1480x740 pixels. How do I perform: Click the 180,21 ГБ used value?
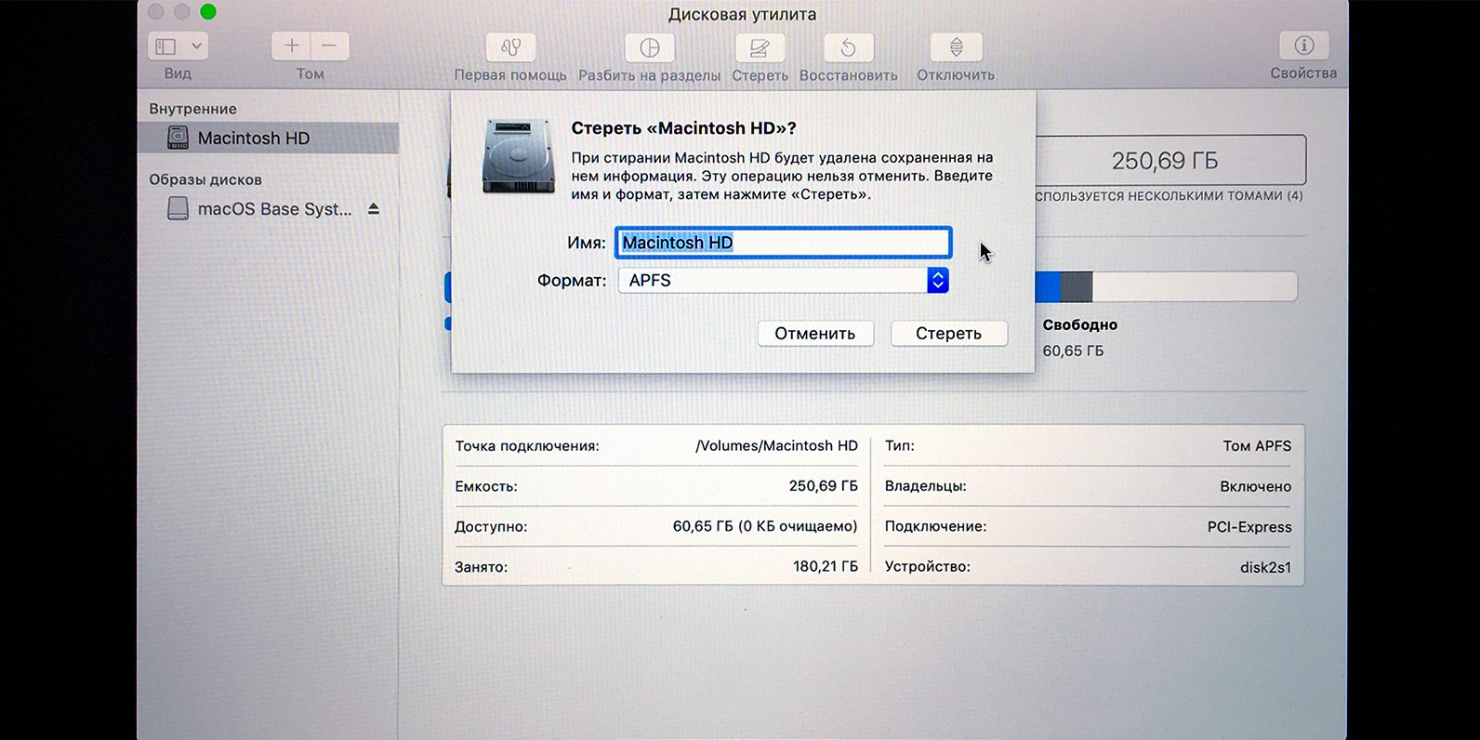pyautogui.click(x=826, y=566)
